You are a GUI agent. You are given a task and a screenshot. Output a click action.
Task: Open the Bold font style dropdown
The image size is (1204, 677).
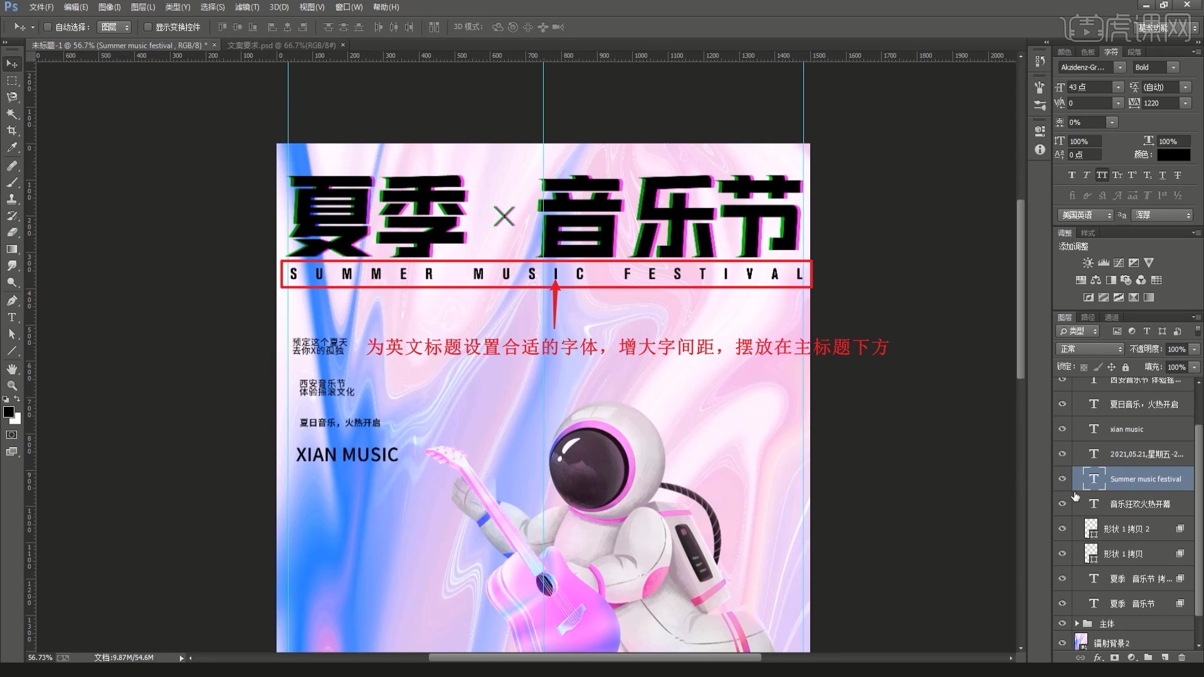pyautogui.click(x=1173, y=67)
